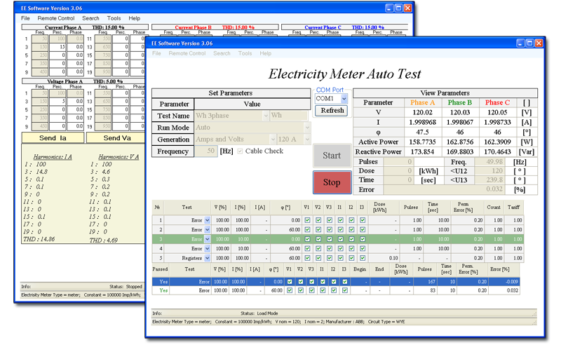Maximize the Auto Test window
The image size is (561, 345).
point(529,43)
